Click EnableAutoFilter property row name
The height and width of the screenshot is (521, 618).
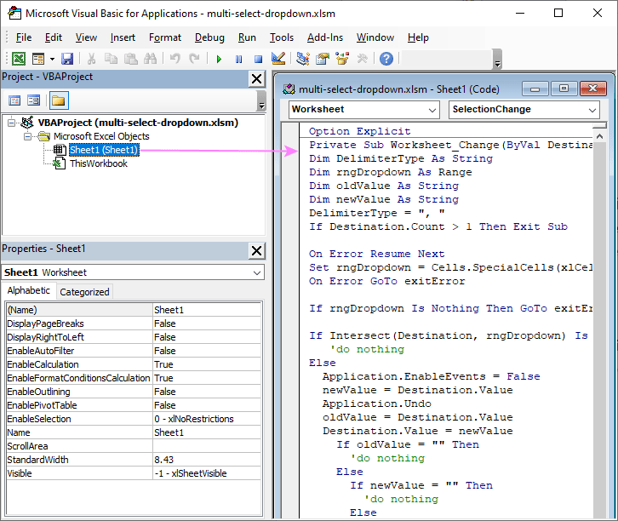coord(79,351)
